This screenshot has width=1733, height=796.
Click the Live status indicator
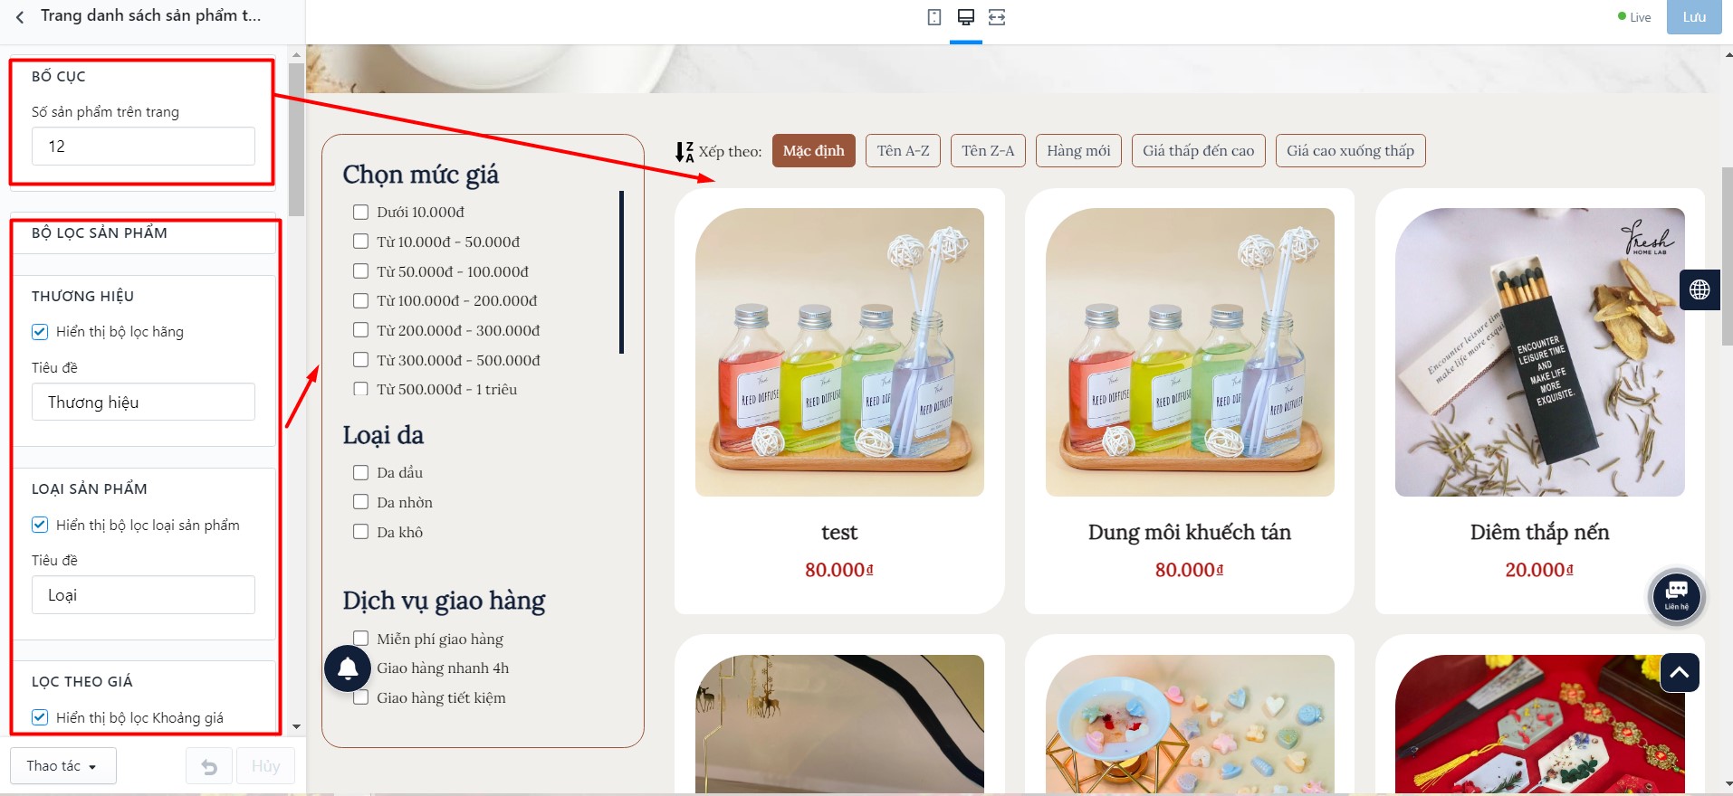(1634, 17)
